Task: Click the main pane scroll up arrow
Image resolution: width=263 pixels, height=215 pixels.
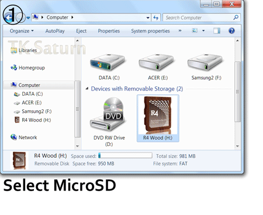Action: point(237,40)
